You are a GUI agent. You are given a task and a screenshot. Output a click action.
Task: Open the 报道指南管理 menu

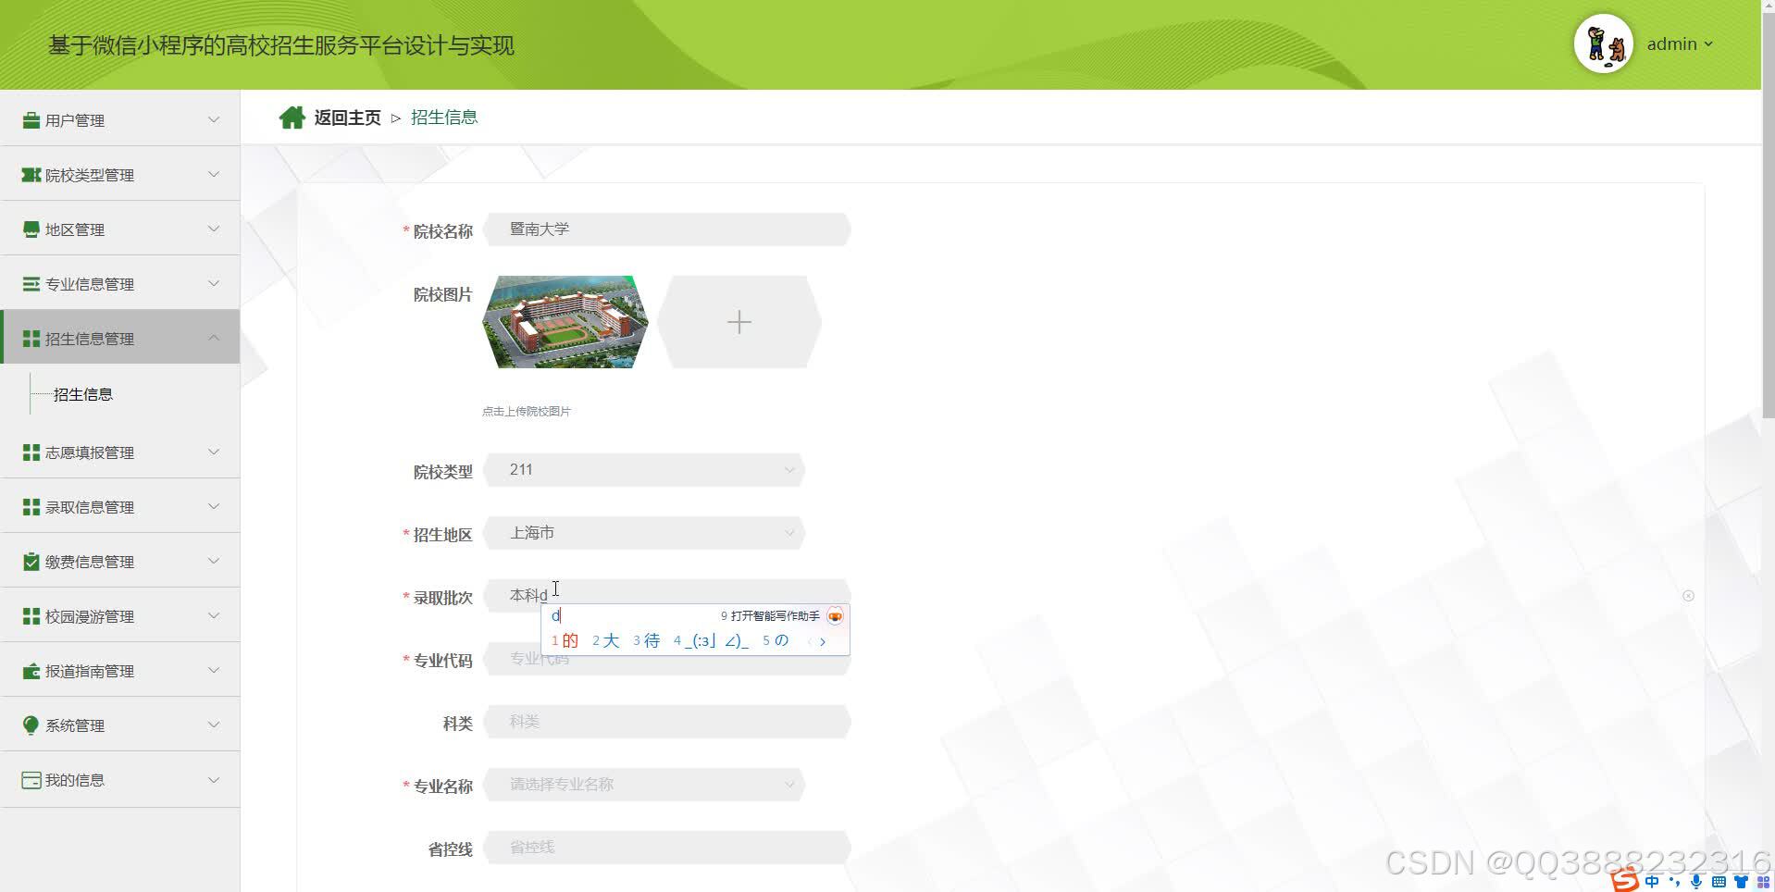point(120,671)
